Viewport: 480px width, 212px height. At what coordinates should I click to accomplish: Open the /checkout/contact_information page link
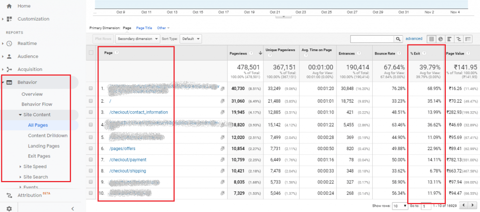coord(139,113)
